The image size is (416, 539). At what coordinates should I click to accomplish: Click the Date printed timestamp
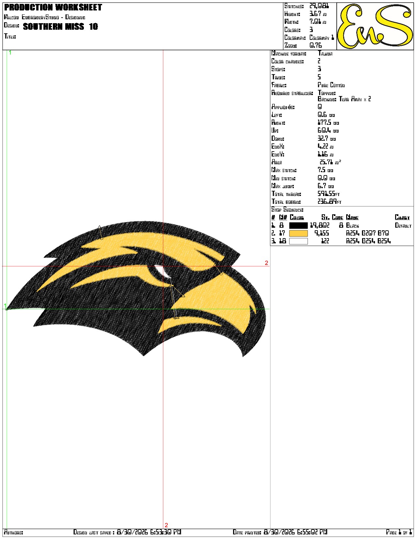(296, 532)
